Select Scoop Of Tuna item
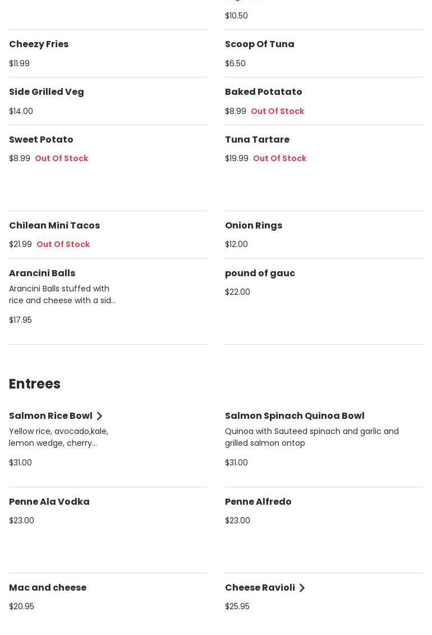Viewport: 432px width, 635px height. (x=259, y=44)
